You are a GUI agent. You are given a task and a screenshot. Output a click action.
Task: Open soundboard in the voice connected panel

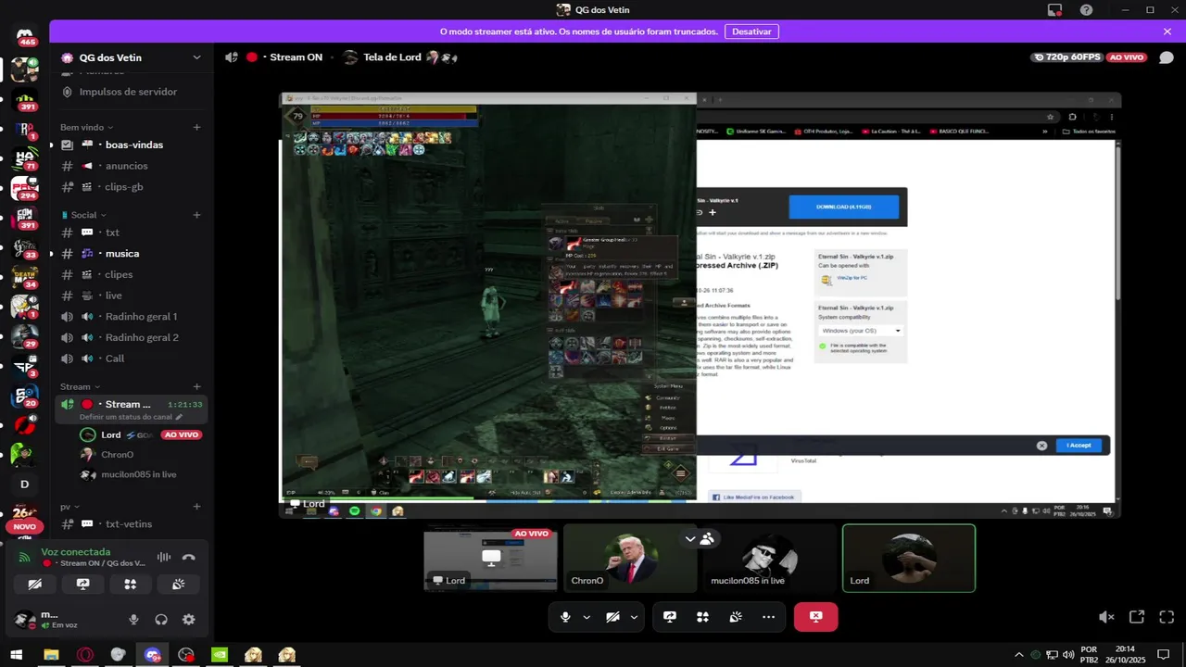[178, 585]
